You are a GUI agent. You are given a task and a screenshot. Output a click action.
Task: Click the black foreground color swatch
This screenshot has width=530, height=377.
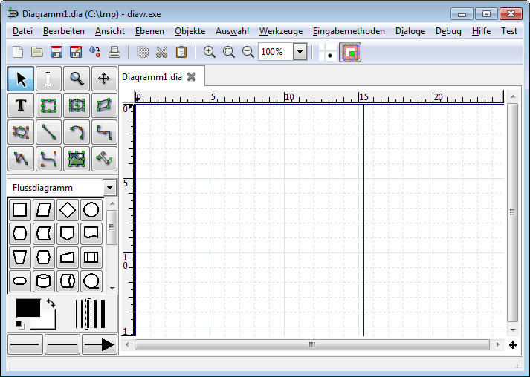tap(28, 308)
